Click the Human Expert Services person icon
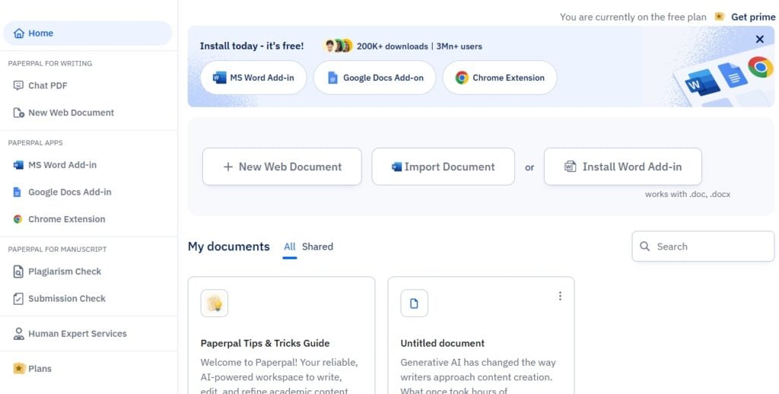The width and height of the screenshot is (779, 394). (18, 334)
